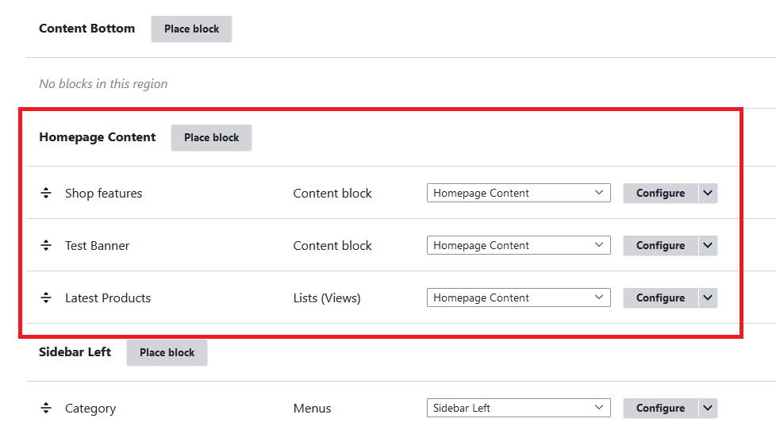The height and width of the screenshot is (430, 776).
Task: Click drag handle icon for Shop features
Action: 46,193
